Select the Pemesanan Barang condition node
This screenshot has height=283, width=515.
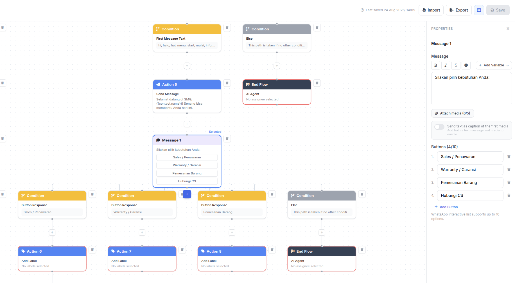(232, 205)
